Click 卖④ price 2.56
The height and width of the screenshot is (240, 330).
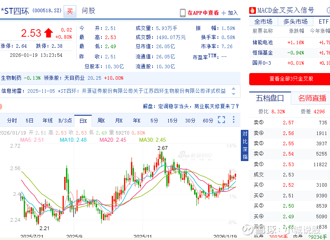[x=288, y=133]
